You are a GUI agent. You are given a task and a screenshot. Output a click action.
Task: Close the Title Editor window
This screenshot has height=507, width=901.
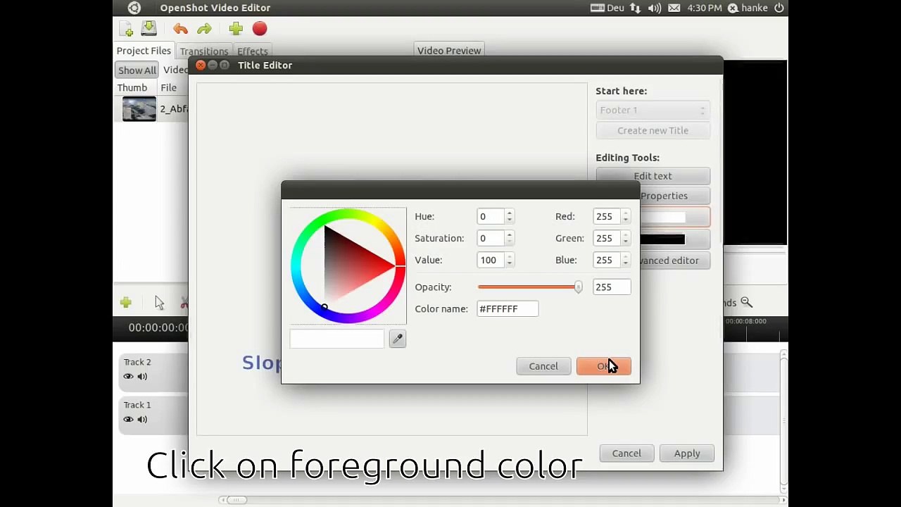point(201,65)
